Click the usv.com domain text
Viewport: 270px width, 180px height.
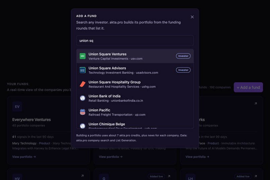coord(137,59)
